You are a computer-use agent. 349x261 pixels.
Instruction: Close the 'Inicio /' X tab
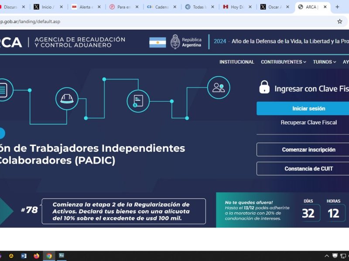click(61, 7)
